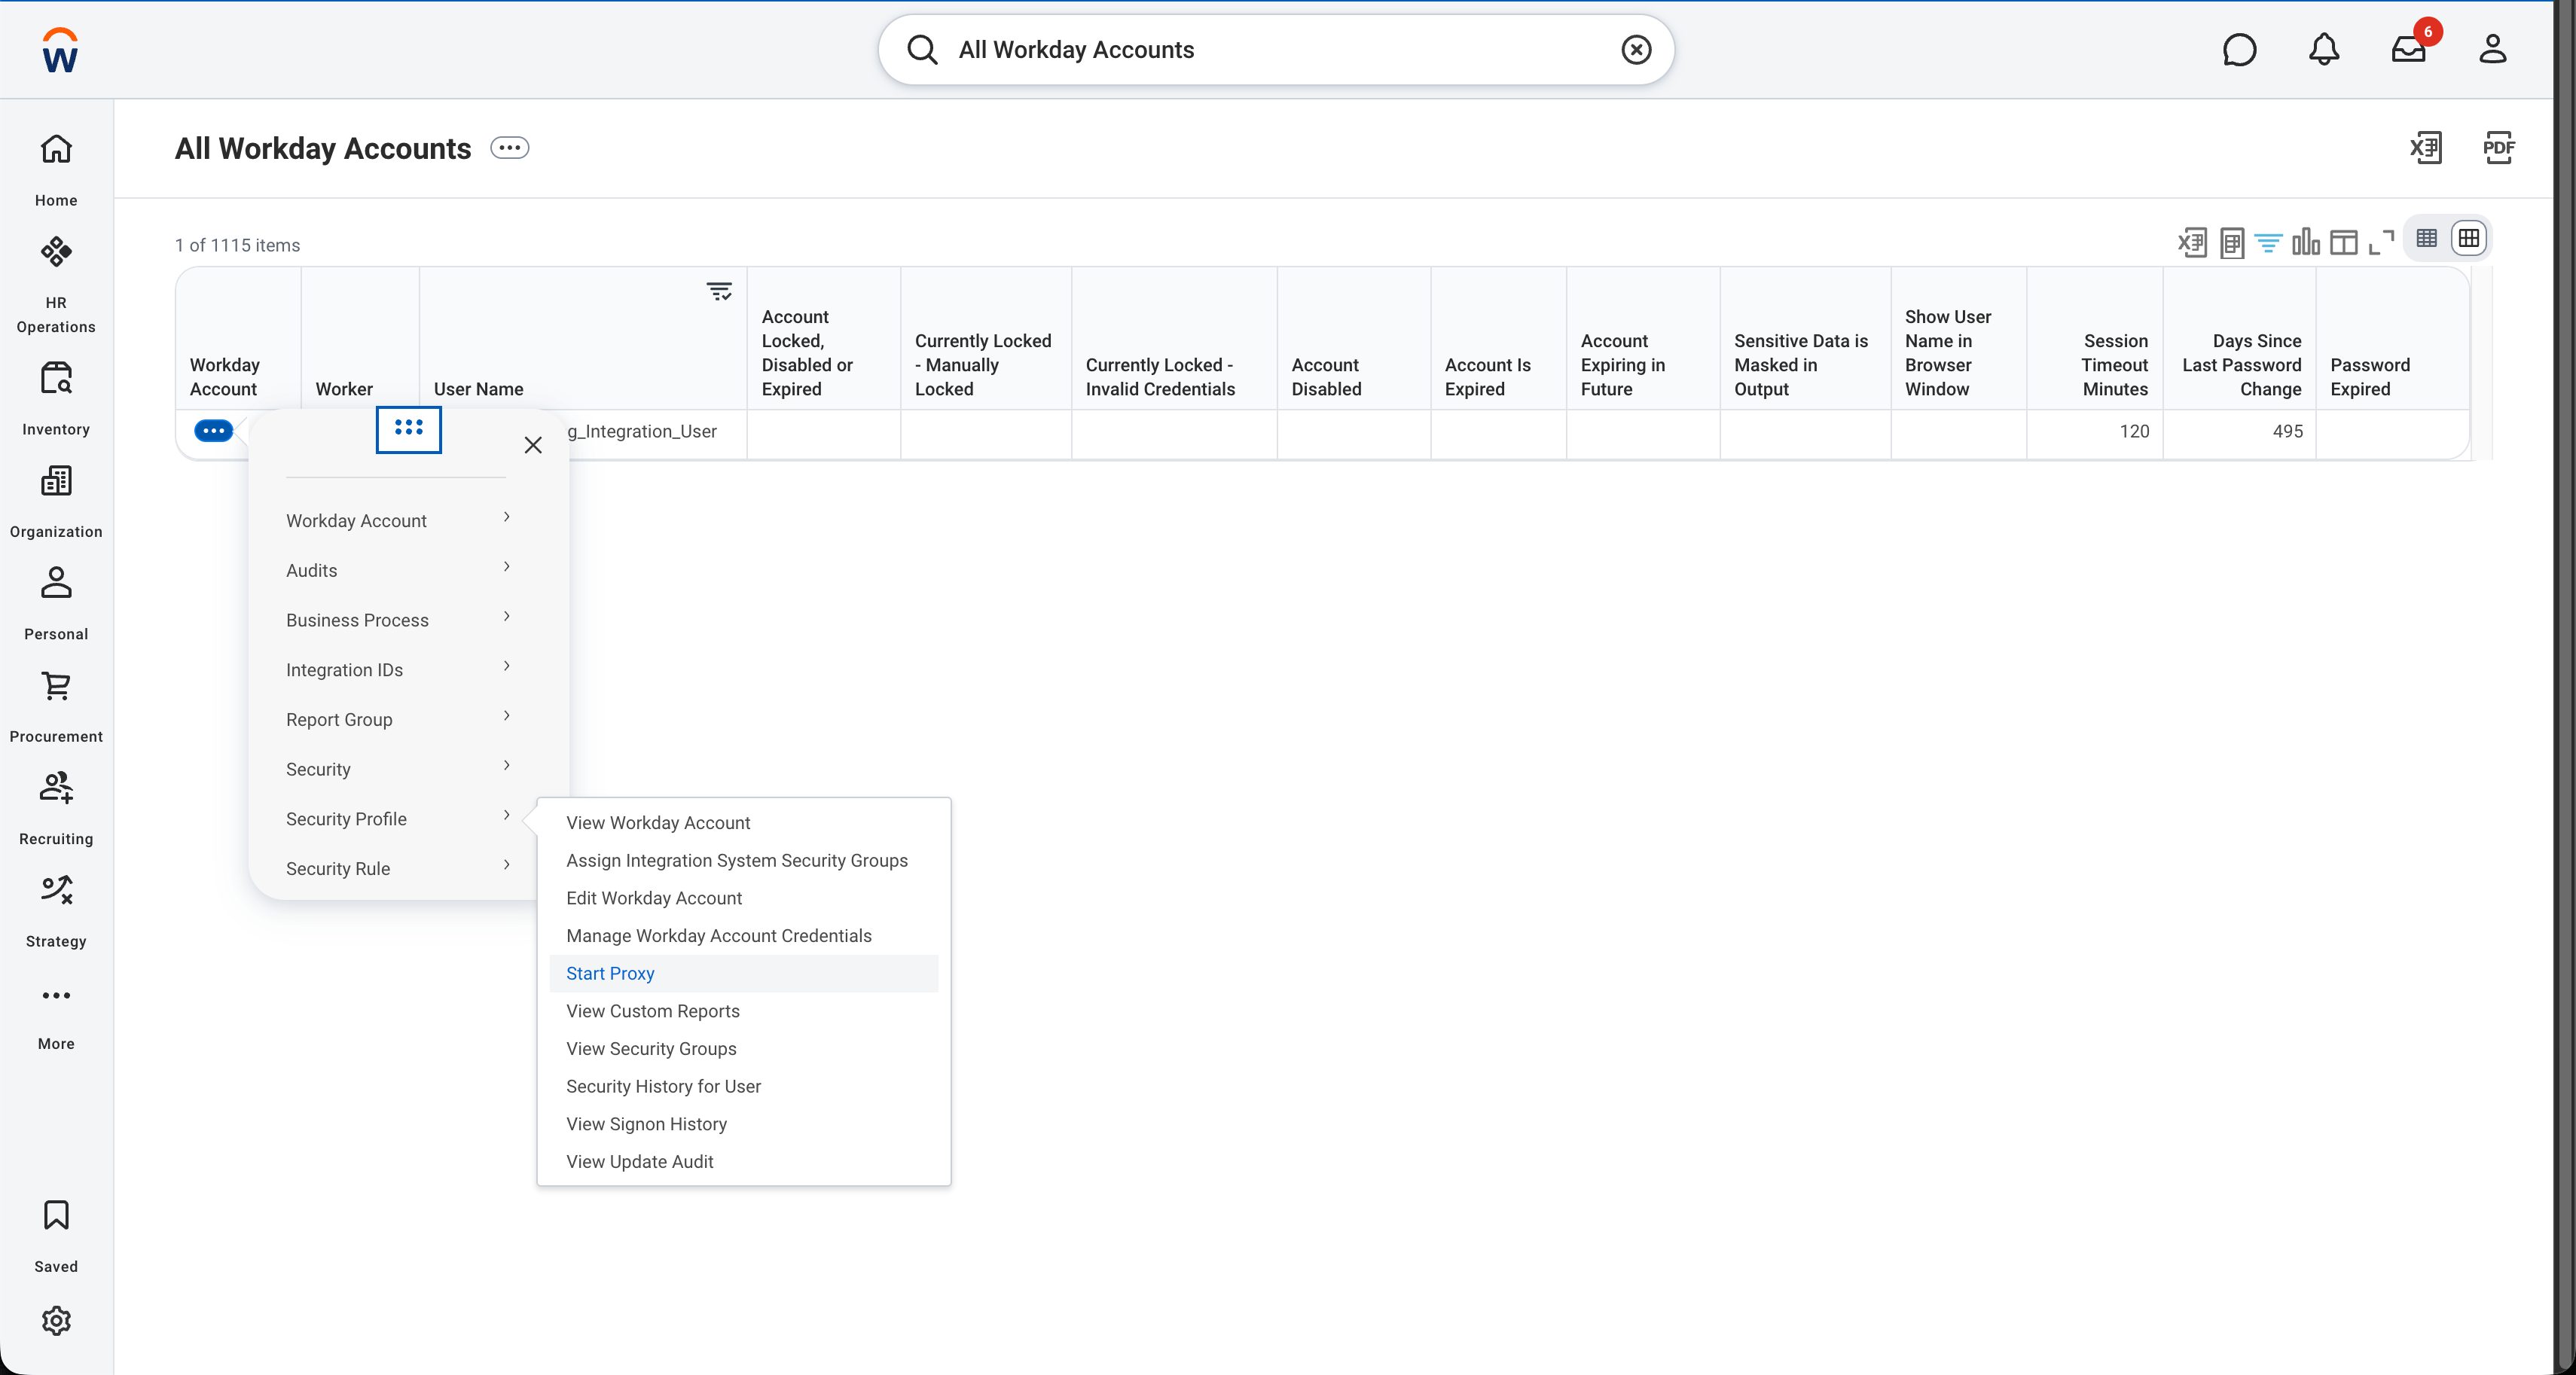Open the chat assistant icon
Viewport: 2576px width, 1375px height.
pyautogui.click(x=2239, y=50)
